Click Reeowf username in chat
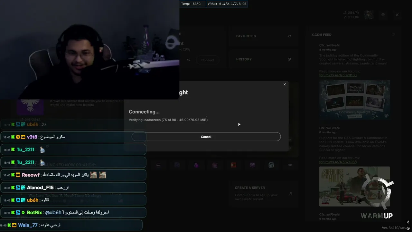 pyautogui.click(x=31, y=175)
